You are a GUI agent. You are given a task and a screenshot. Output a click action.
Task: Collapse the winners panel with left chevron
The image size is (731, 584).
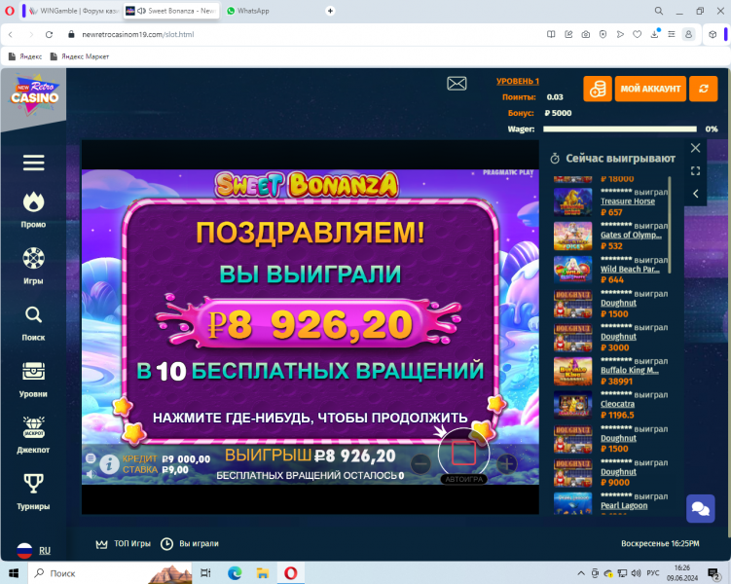(695, 194)
